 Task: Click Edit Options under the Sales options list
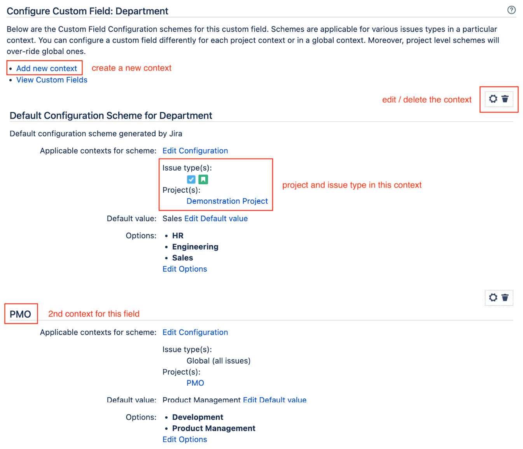tap(184, 269)
